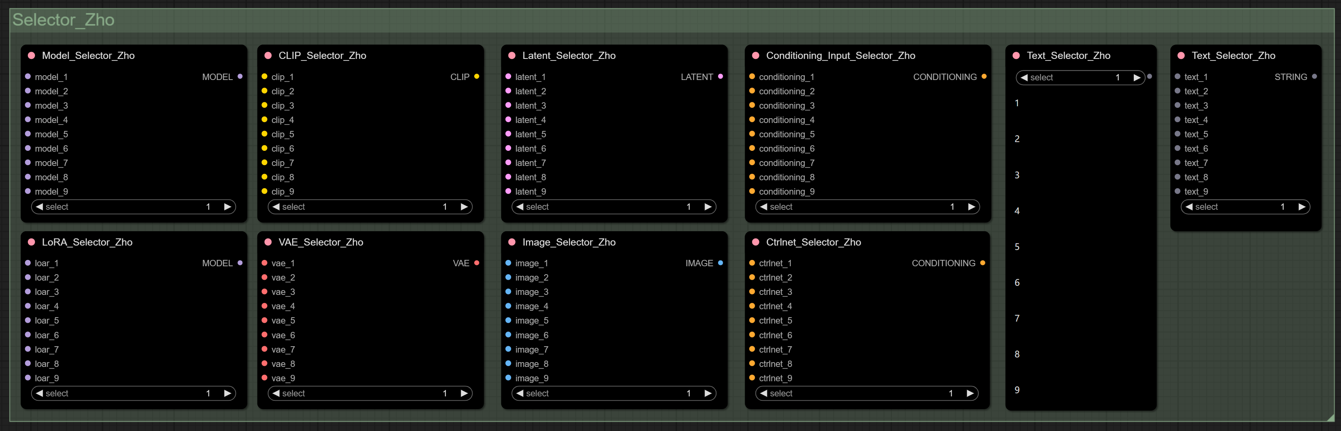Click the CLIP output dot of CLIP_Selector_Zho
1341x431 pixels.
click(477, 76)
